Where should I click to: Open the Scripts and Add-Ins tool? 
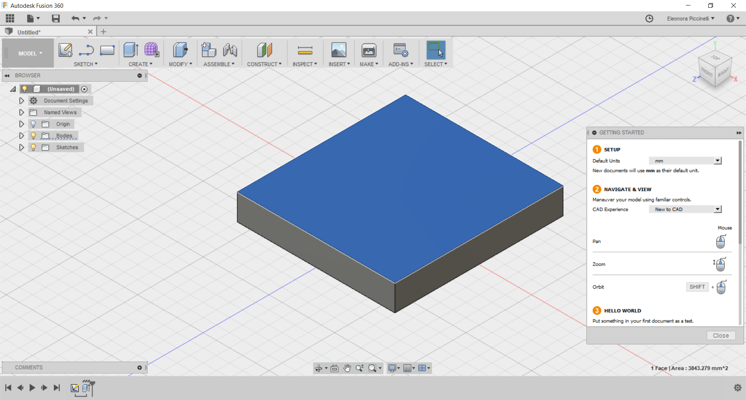(x=401, y=50)
